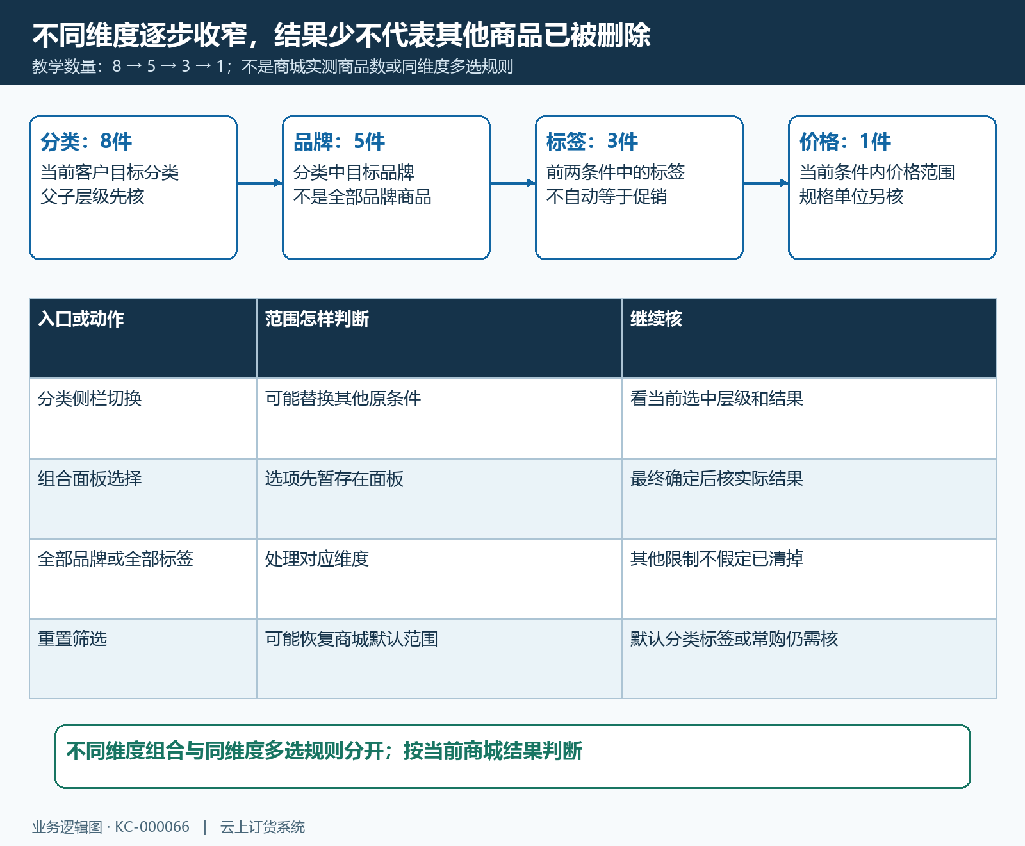Click the 继续核 column header
This screenshot has height=846, width=1025.
click(x=808, y=338)
